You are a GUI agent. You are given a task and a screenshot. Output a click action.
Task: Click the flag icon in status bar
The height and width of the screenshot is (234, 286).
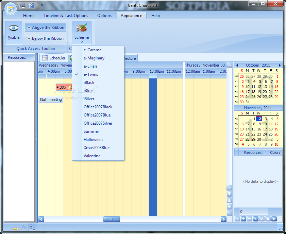pos(24,228)
